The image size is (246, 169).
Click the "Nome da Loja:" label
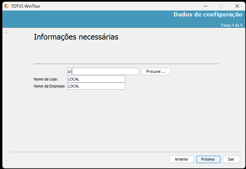click(x=46, y=79)
